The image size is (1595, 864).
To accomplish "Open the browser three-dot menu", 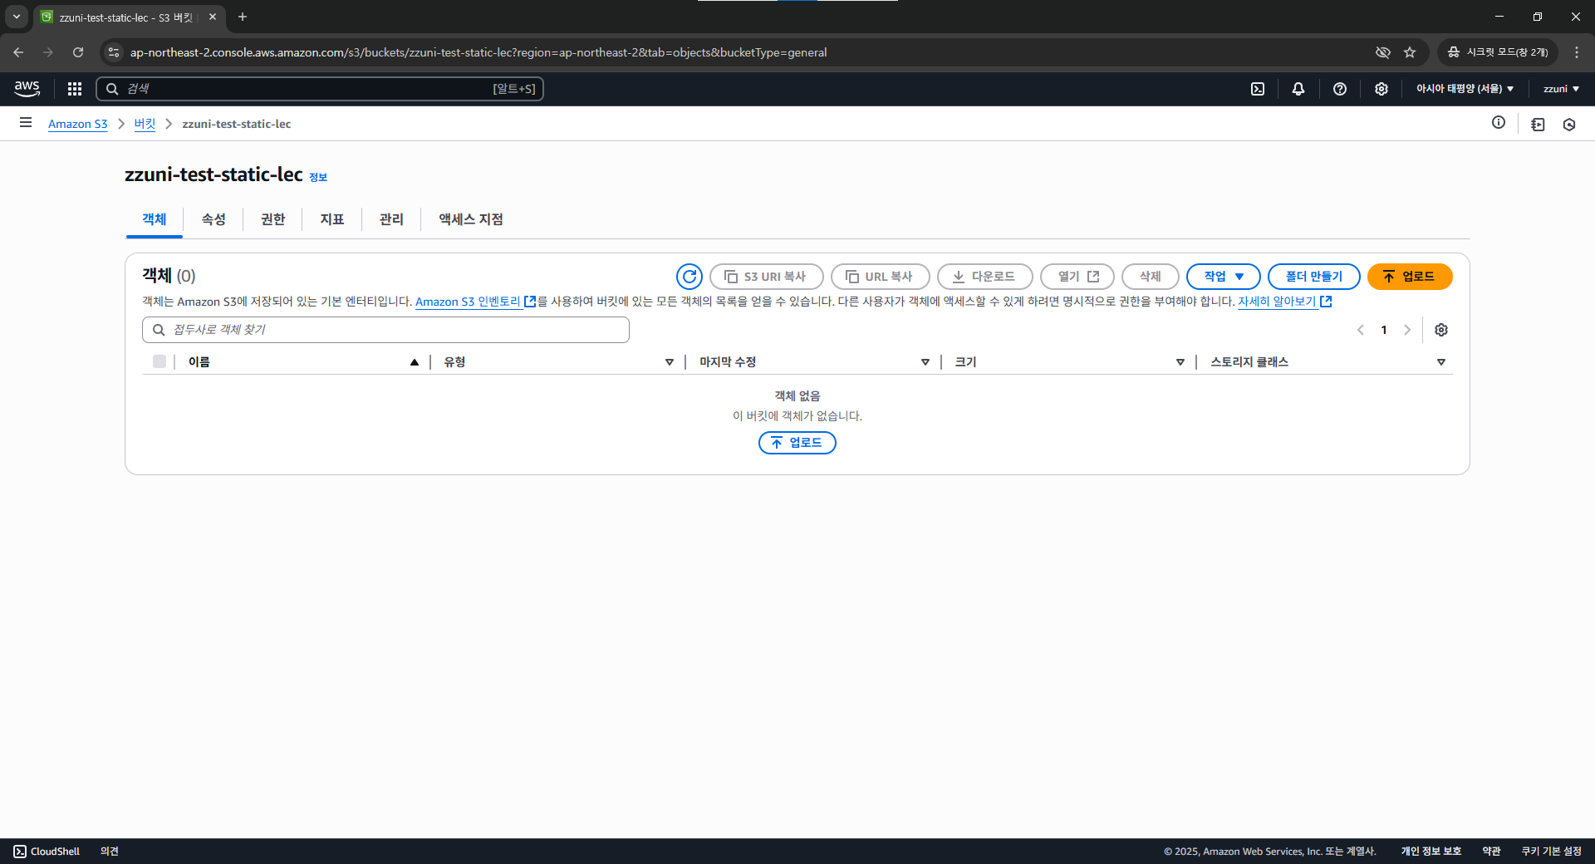I will click(x=1577, y=52).
